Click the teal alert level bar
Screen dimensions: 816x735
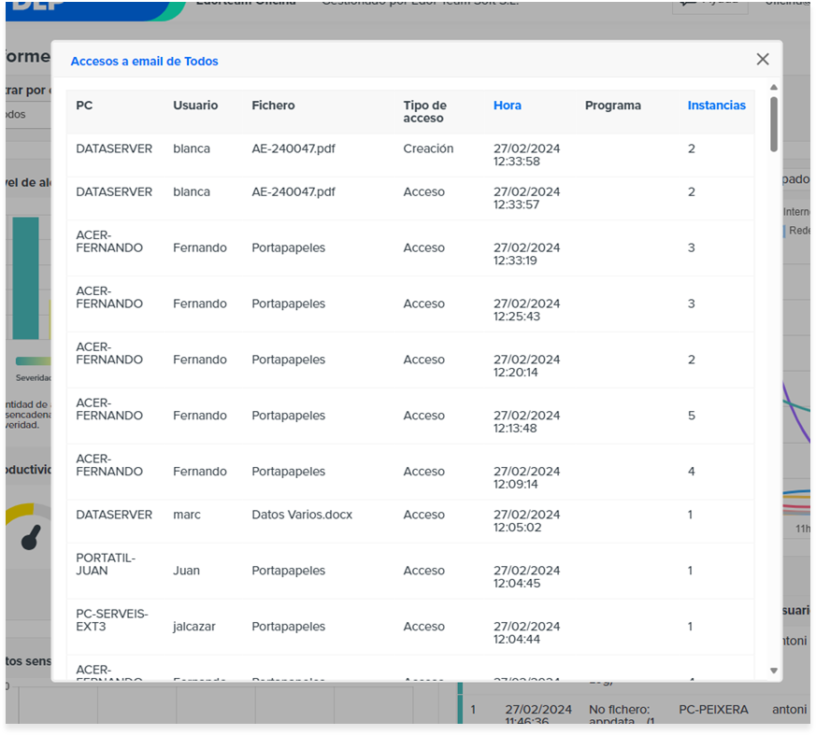point(25,278)
